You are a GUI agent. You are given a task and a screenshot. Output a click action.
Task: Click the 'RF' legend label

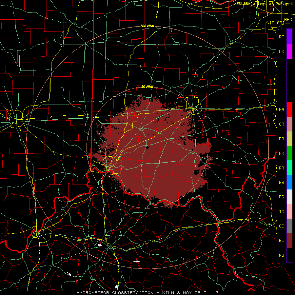(281, 37)
